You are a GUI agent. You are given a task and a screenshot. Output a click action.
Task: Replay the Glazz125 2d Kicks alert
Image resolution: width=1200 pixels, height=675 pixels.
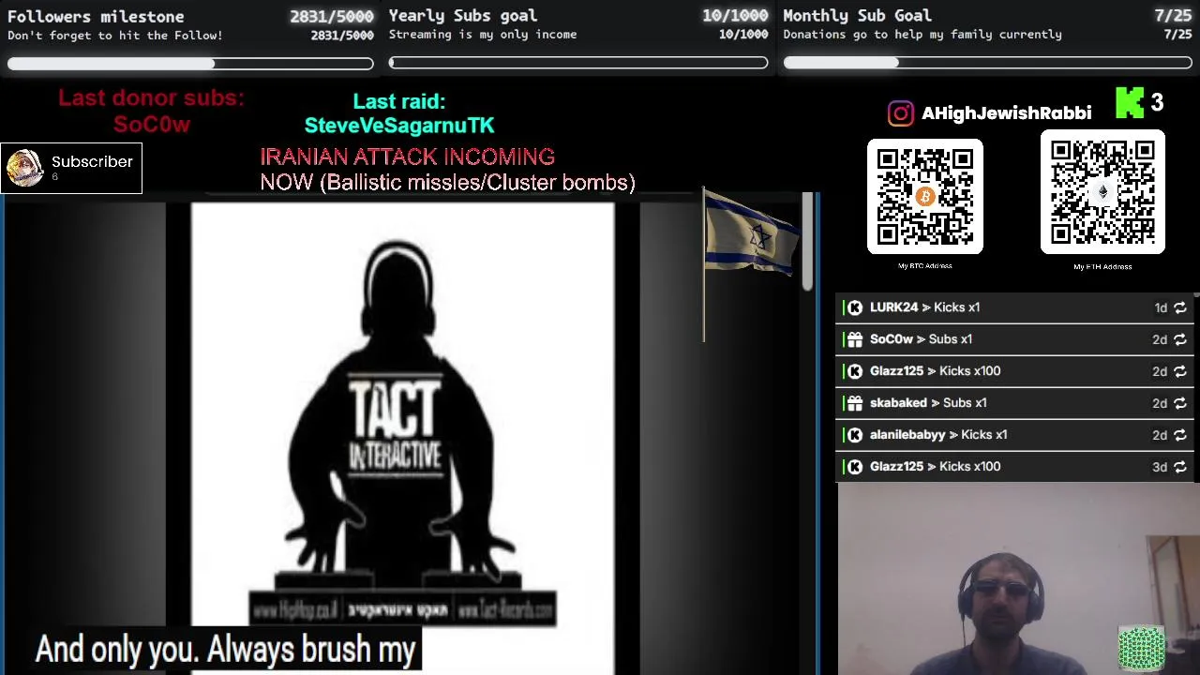pos(1180,371)
